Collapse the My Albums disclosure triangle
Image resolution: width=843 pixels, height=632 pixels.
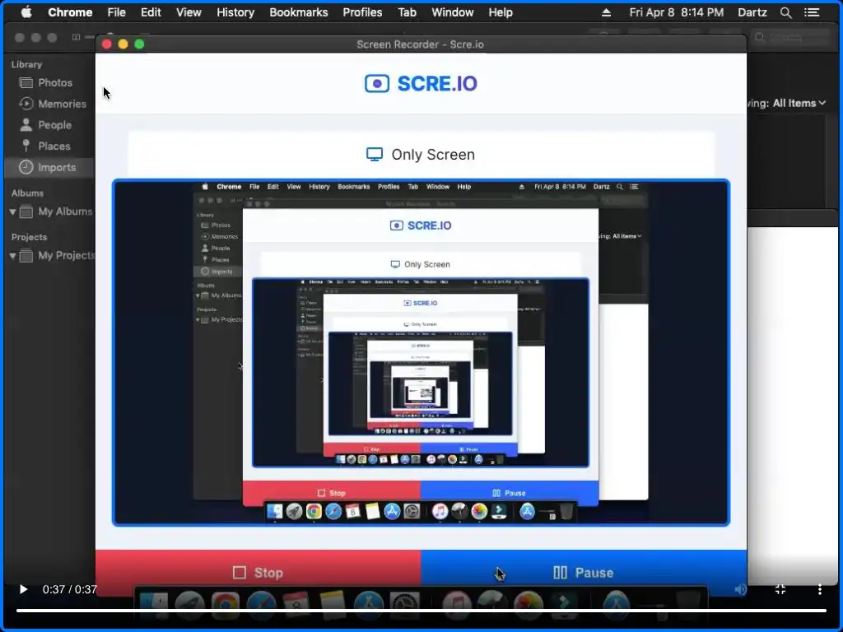[12, 211]
